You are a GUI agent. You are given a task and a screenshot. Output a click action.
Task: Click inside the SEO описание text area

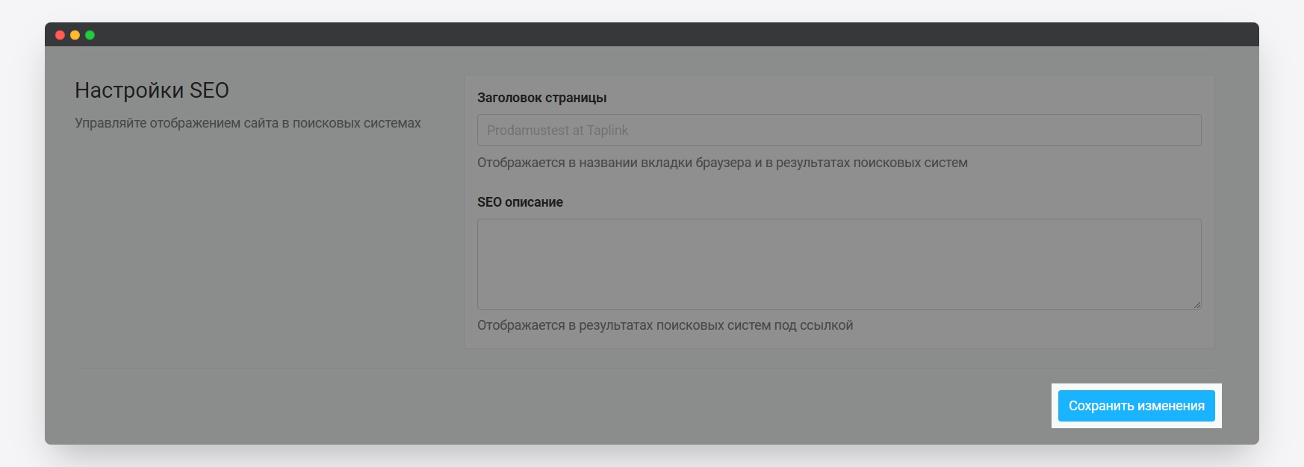pos(839,264)
